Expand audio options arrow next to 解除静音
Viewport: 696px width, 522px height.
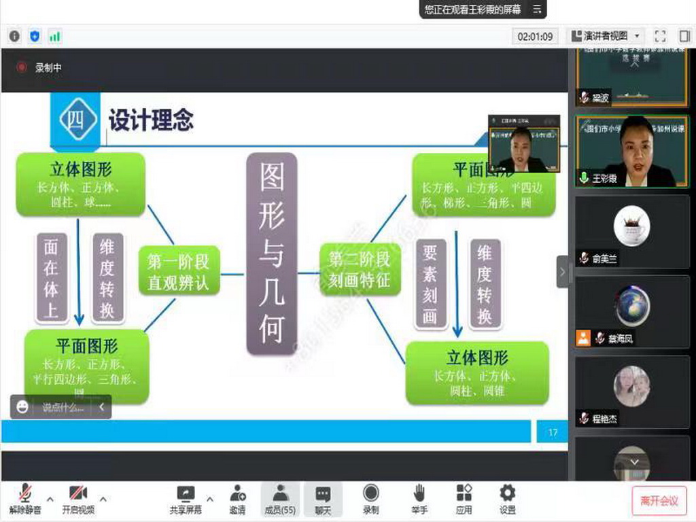click(x=50, y=500)
